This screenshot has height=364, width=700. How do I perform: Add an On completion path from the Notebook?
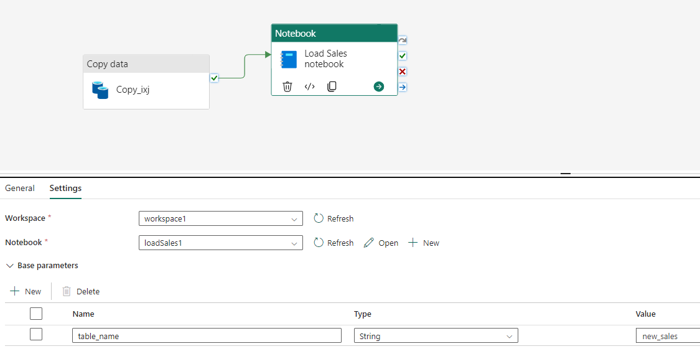tap(402, 39)
